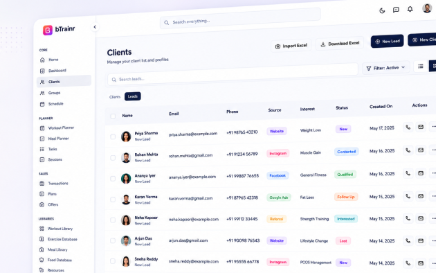This screenshot has height=273, width=436.
Task: Email Priya Sharma via envelope icon
Action: click(421, 127)
